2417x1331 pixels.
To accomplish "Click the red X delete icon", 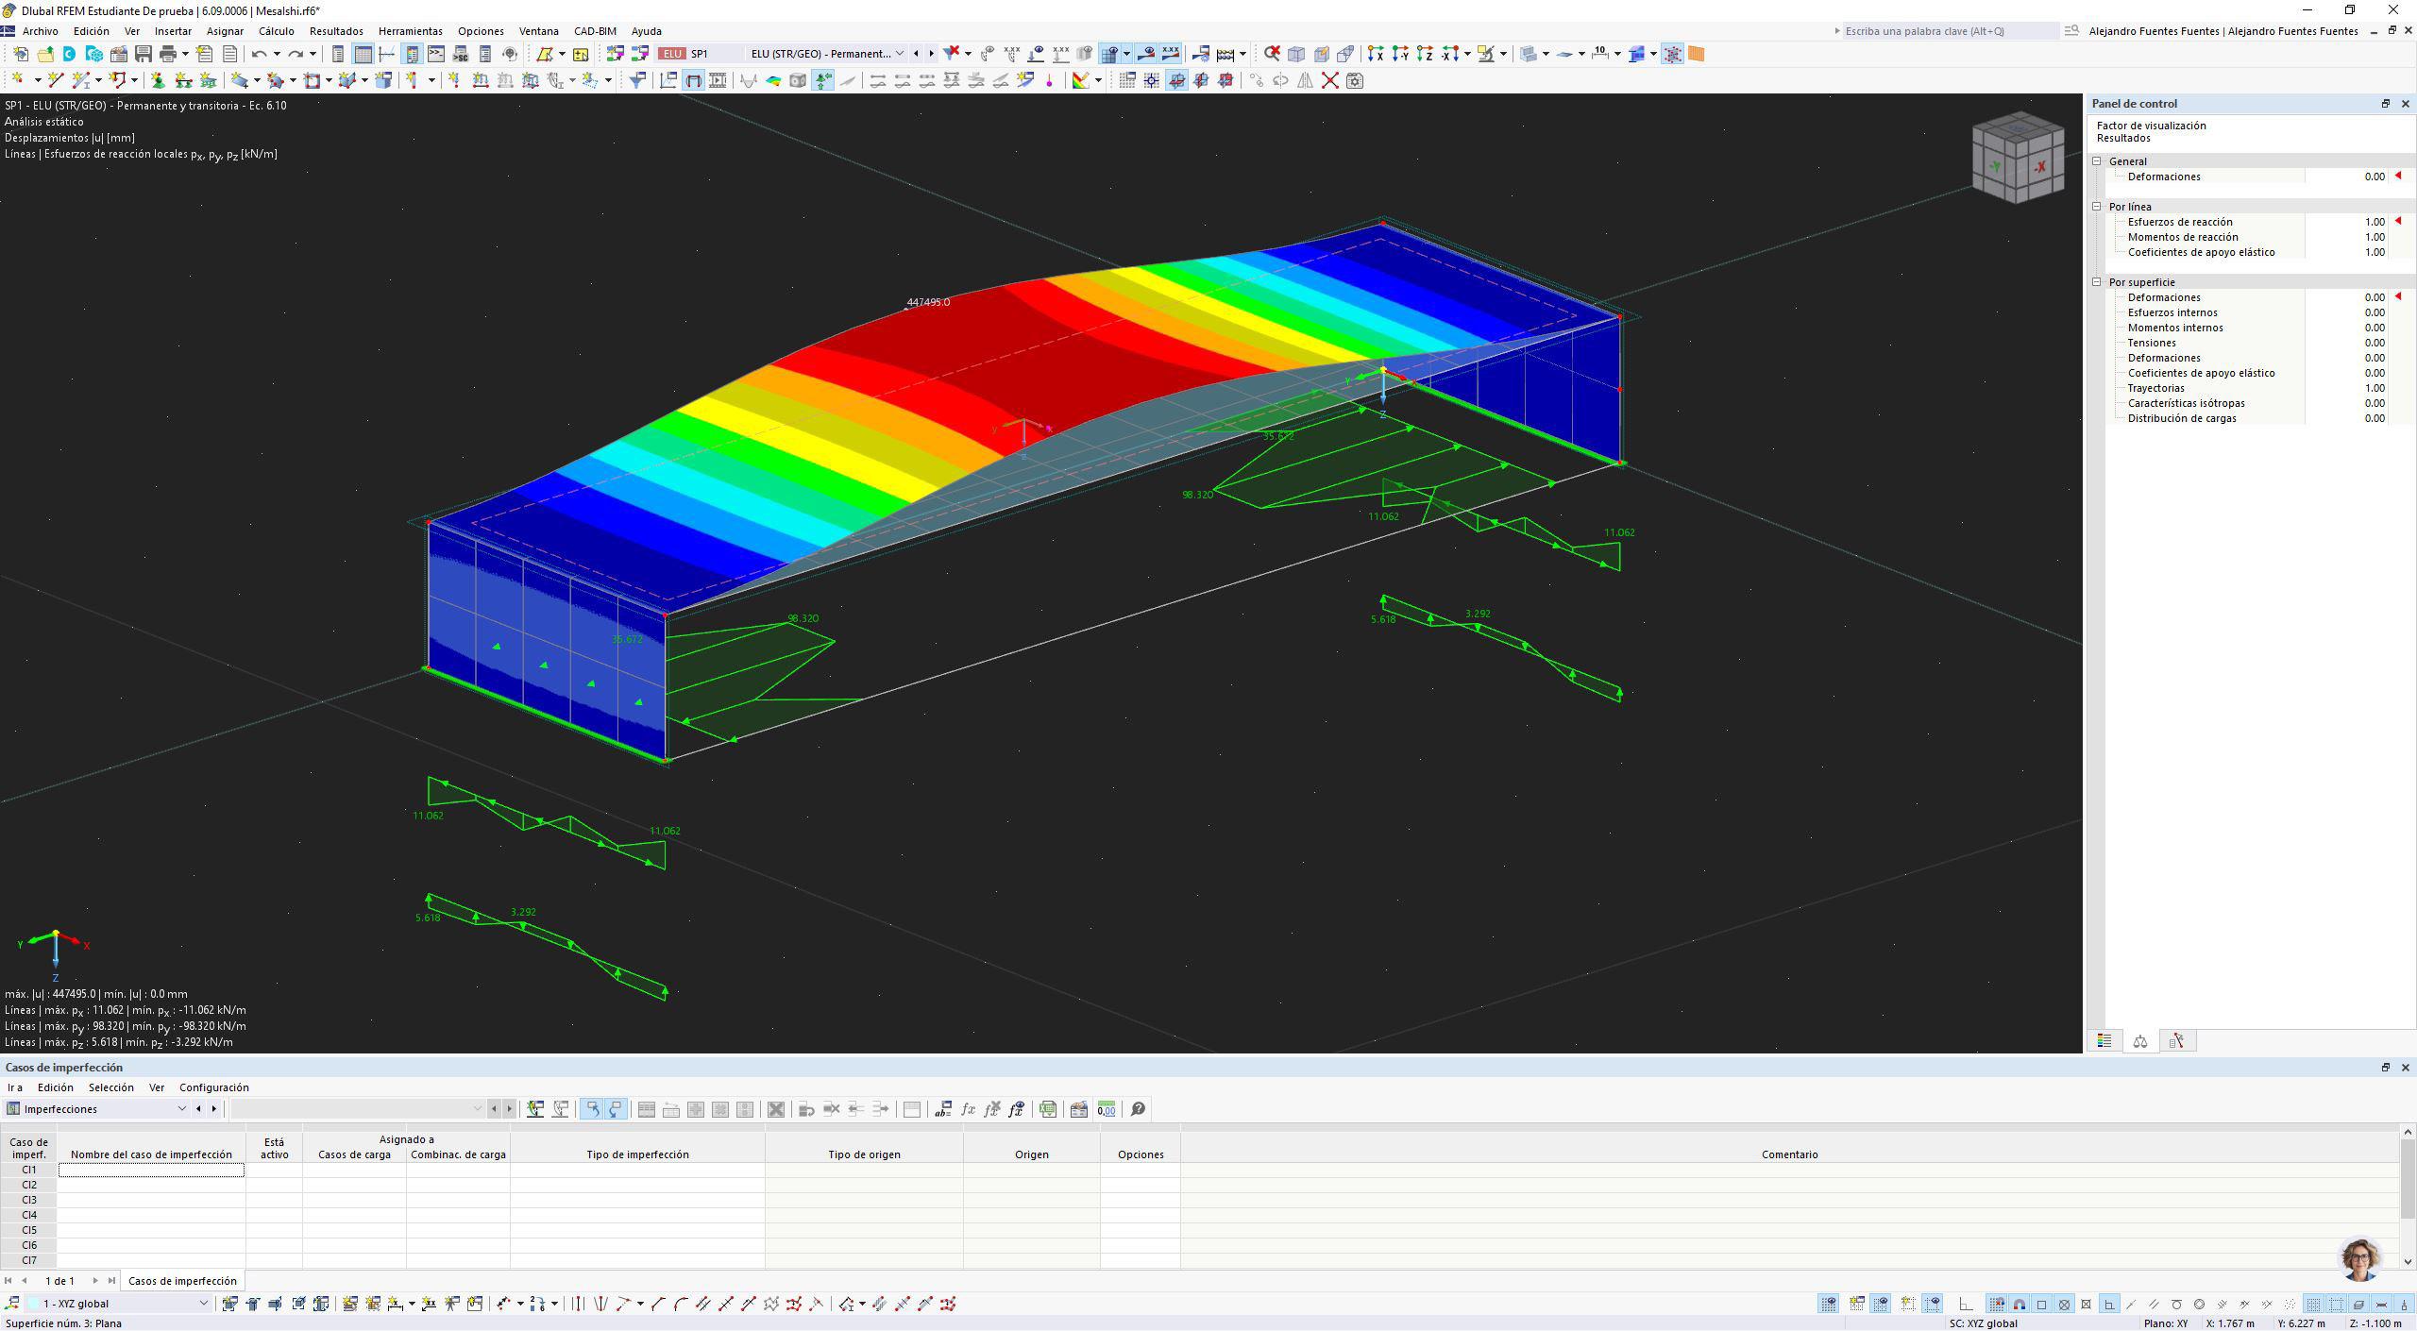I will pos(1329,80).
